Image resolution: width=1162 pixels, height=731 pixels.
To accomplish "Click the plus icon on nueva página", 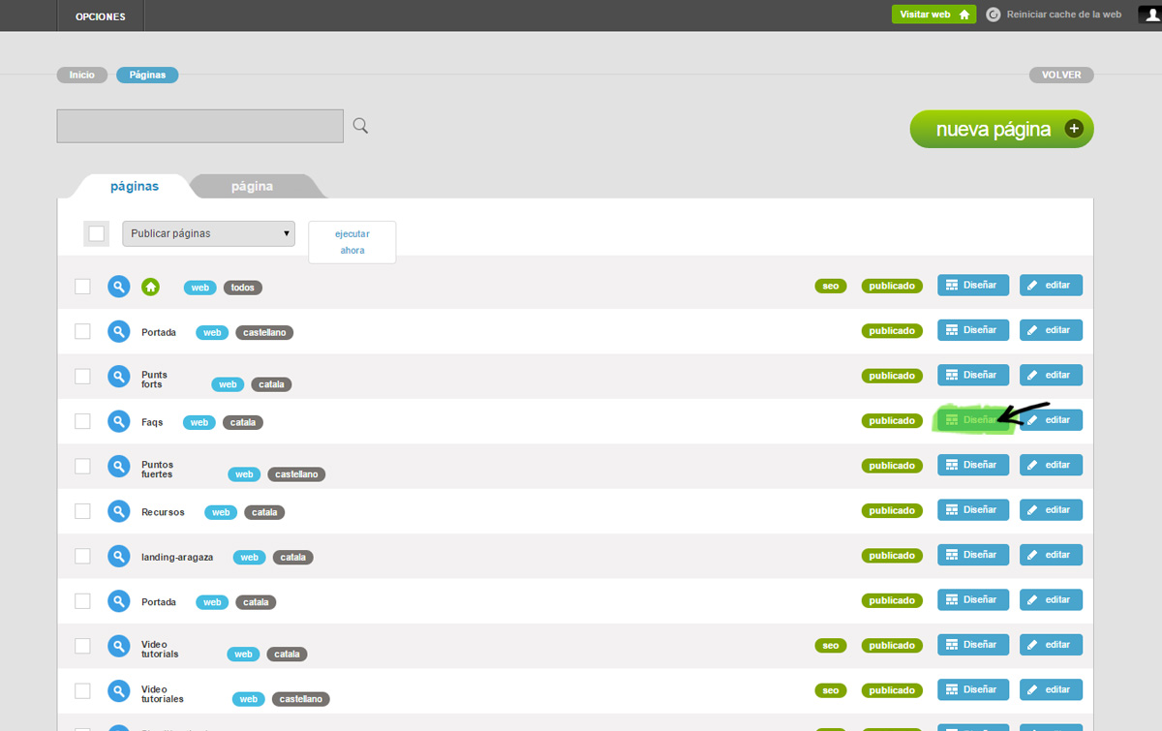I will coord(1073,129).
